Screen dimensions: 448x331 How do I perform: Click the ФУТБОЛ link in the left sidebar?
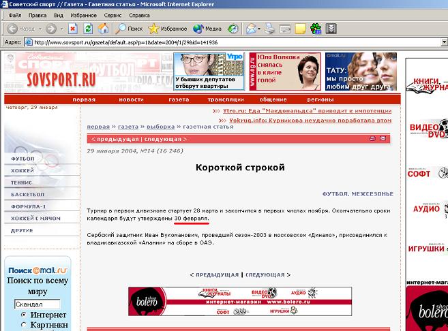(23, 159)
